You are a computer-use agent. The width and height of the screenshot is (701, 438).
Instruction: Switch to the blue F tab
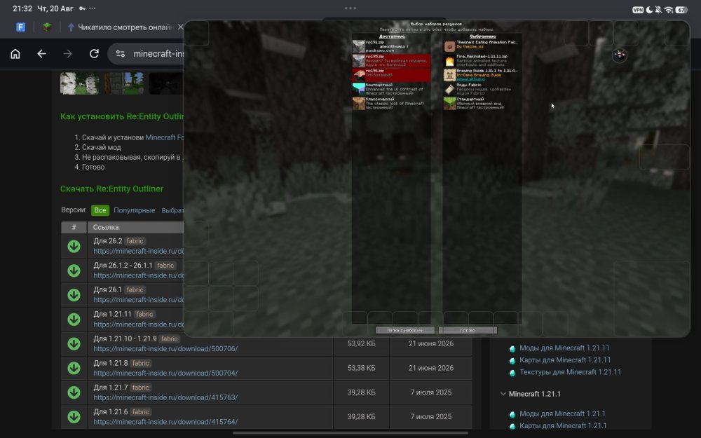pyautogui.click(x=20, y=27)
